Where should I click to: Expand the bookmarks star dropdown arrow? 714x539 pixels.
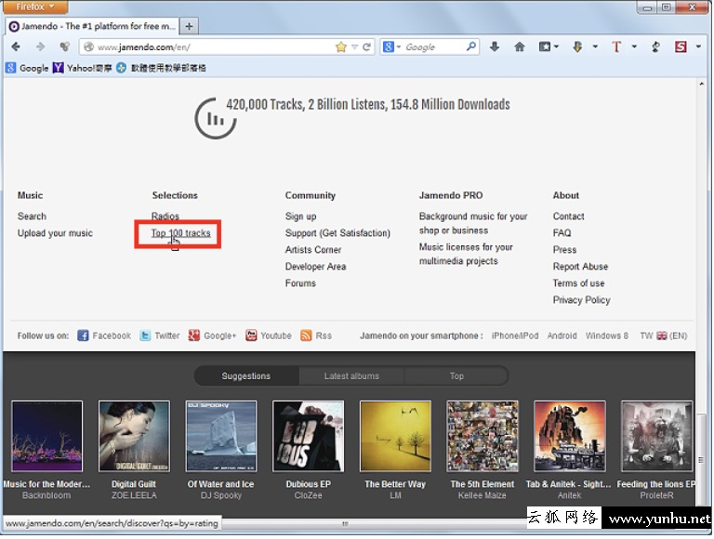(556, 46)
